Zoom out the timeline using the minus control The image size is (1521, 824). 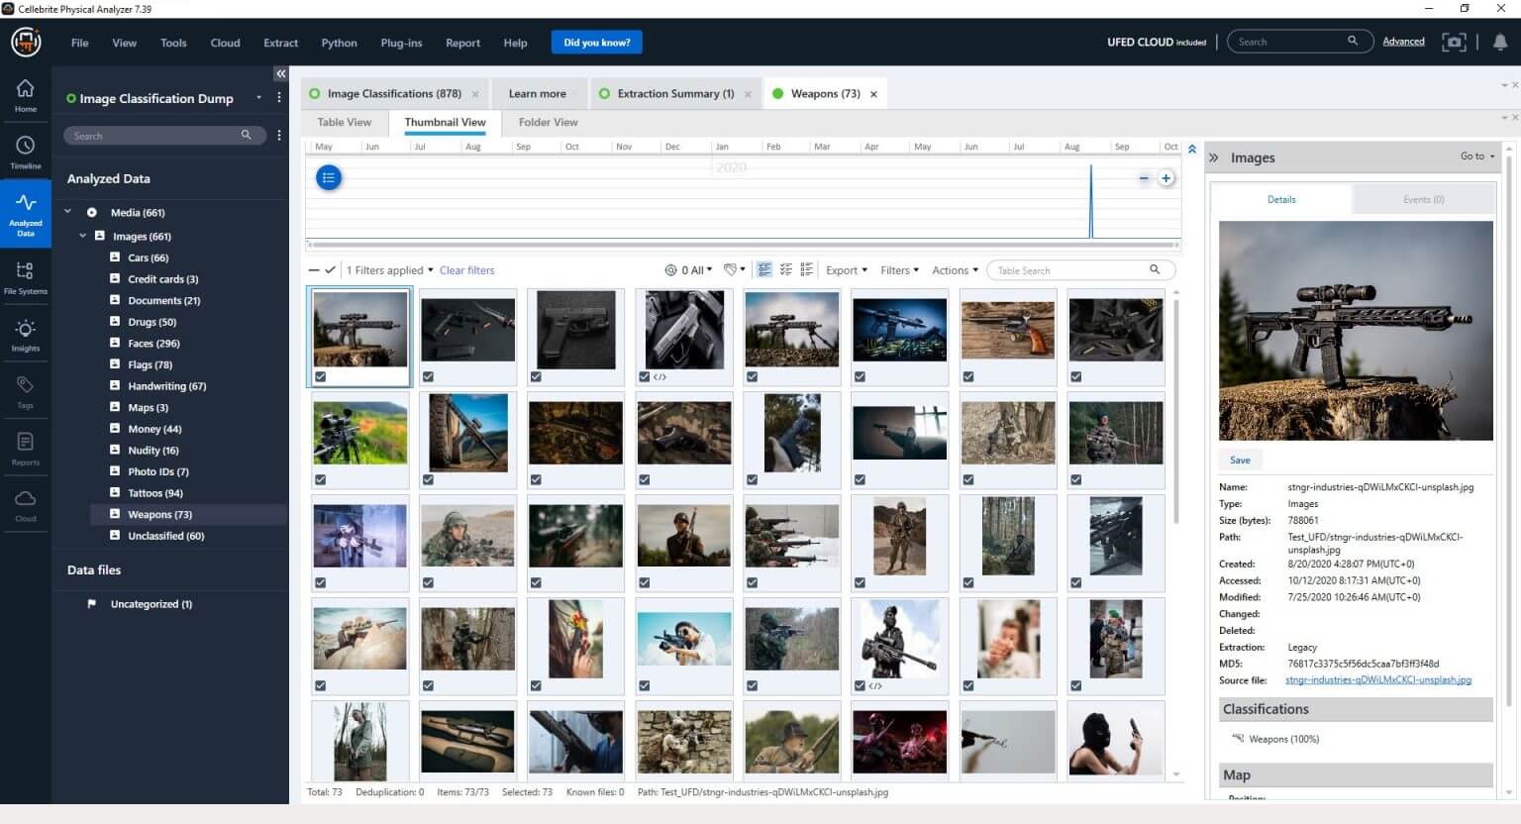[x=1144, y=178]
